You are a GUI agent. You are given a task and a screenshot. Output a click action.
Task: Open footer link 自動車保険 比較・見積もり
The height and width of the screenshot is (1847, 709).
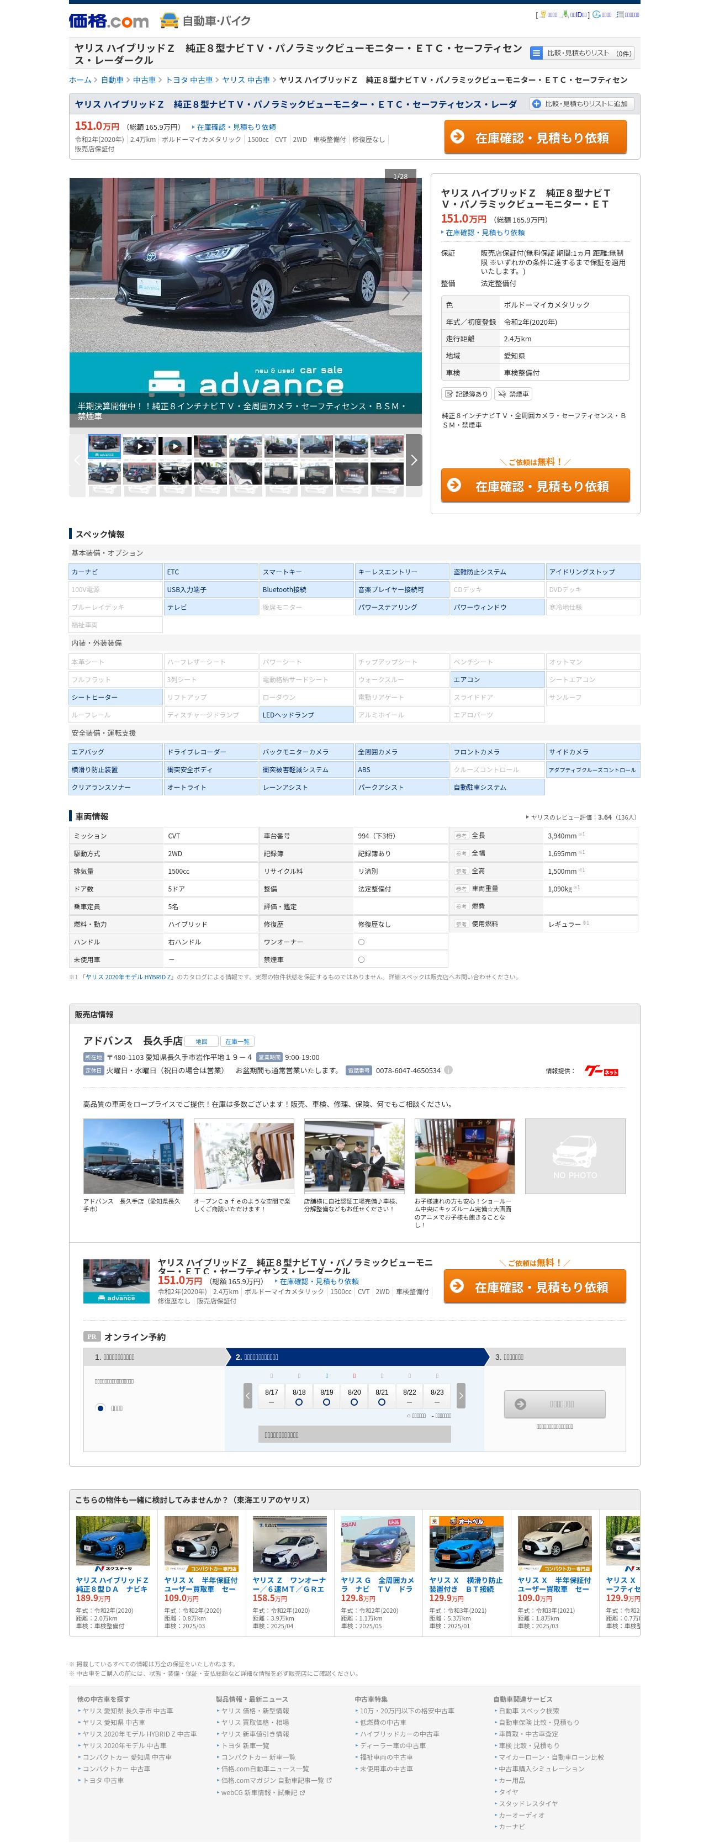538,1722
